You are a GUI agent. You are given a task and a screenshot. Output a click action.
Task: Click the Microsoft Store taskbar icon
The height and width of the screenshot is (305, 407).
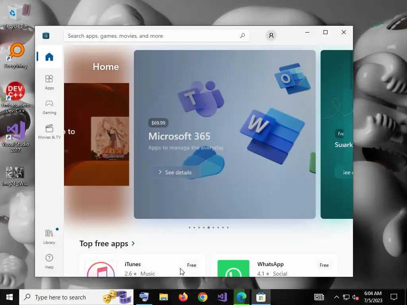(261, 297)
